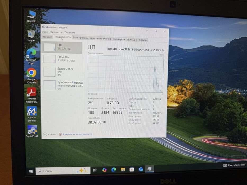Collapse the view with the Стисло button
This screenshot has height=185, width=247.
(x=50, y=135)
